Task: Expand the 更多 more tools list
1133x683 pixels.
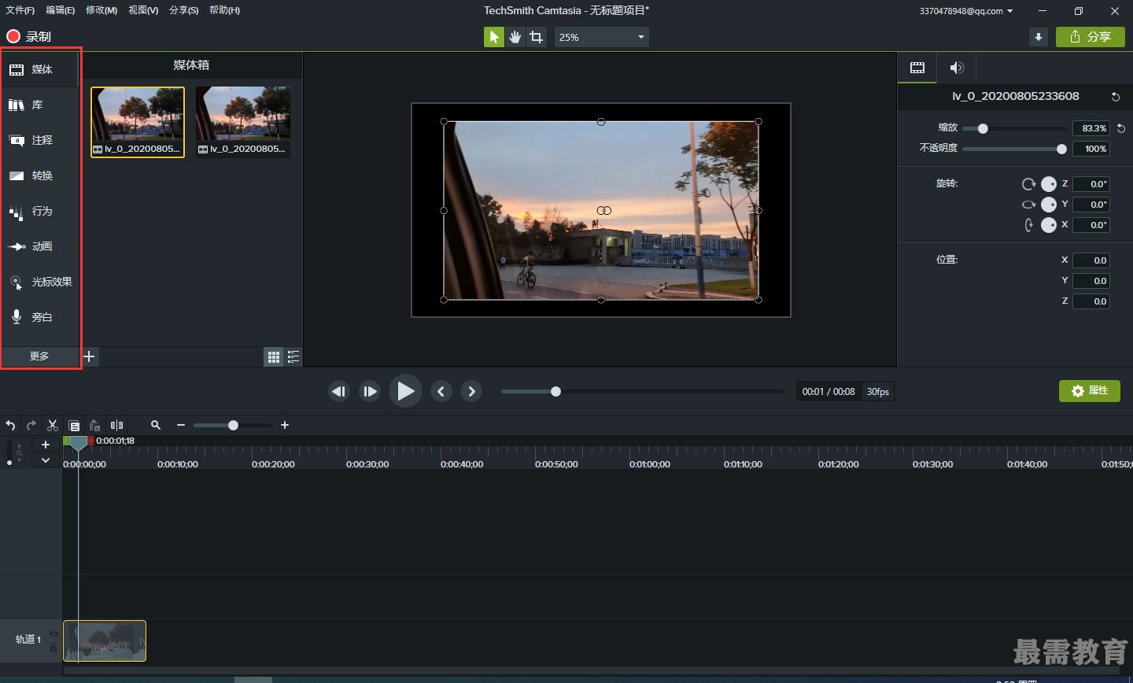Action: (x=39, y=356)
